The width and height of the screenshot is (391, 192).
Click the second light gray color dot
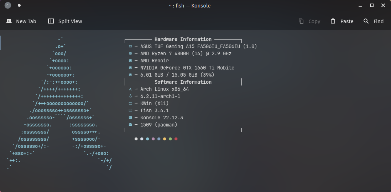tap(142, 139)
